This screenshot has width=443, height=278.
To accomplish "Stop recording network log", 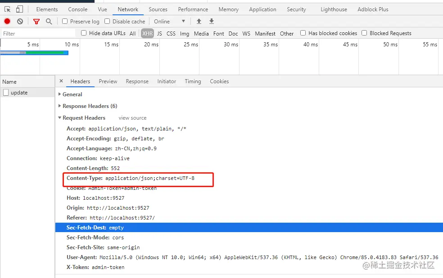I will (x=7, y=21).
